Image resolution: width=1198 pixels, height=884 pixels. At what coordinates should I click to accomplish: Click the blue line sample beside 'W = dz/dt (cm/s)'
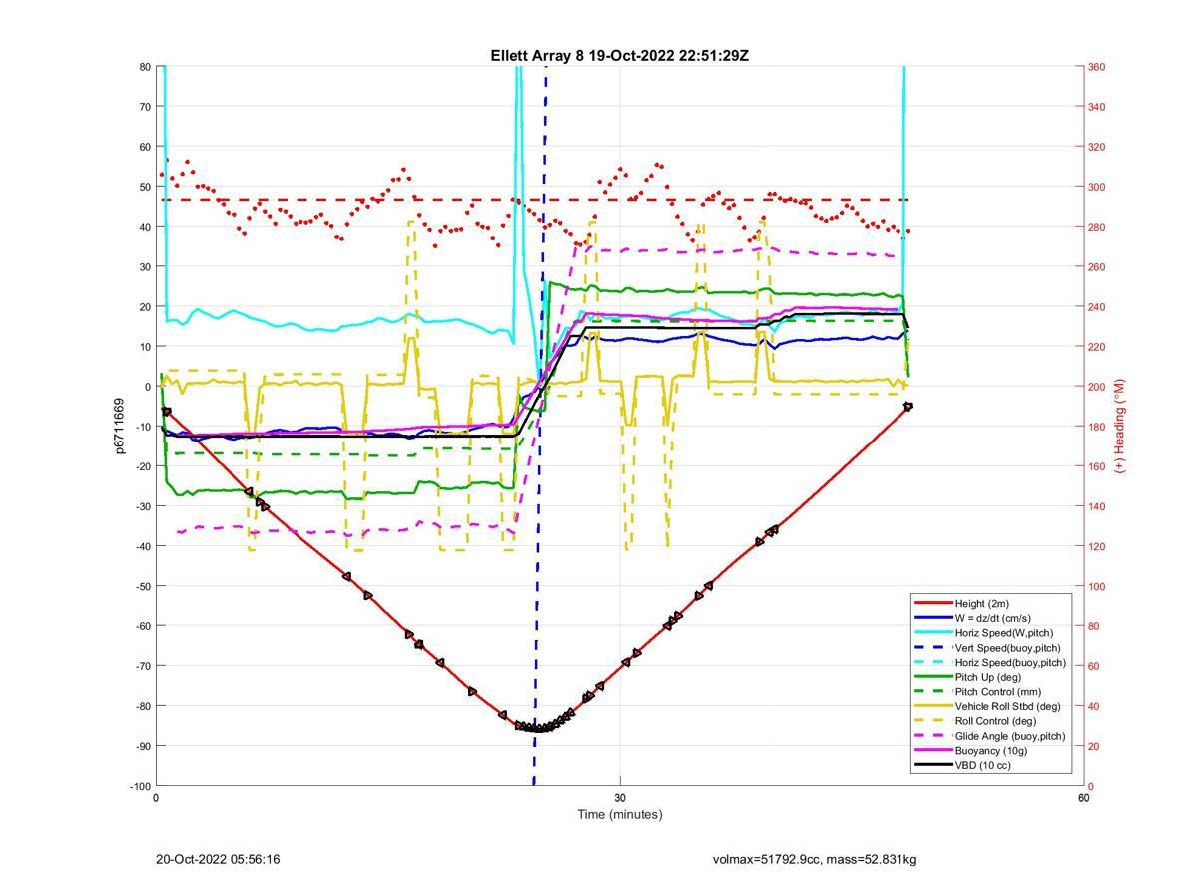pos(932,618)
